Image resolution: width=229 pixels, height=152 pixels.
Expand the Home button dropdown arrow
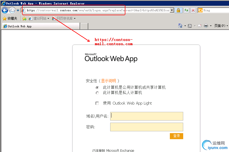pos(185,26)
